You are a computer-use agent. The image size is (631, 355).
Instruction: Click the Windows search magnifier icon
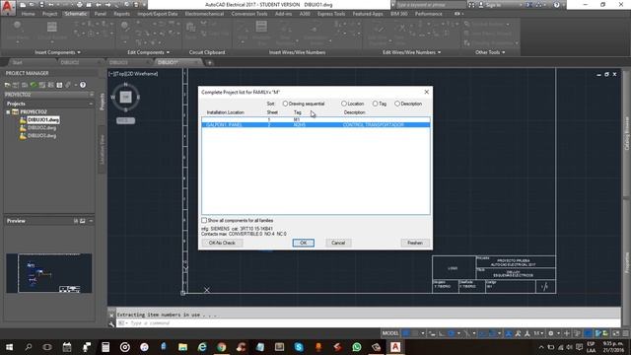click(29, 347)
